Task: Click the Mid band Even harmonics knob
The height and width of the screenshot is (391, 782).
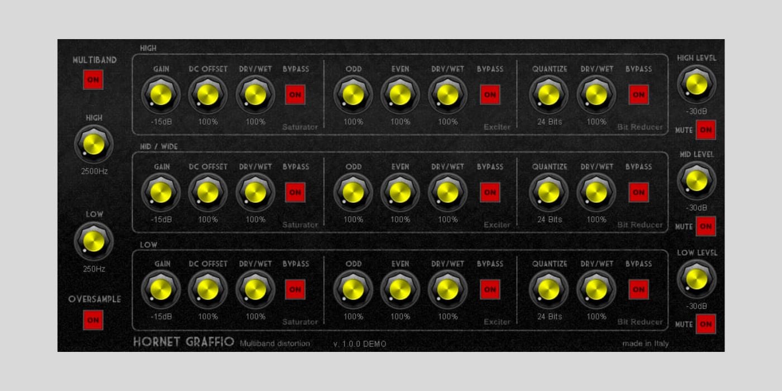Action: [x=400, y=192]
